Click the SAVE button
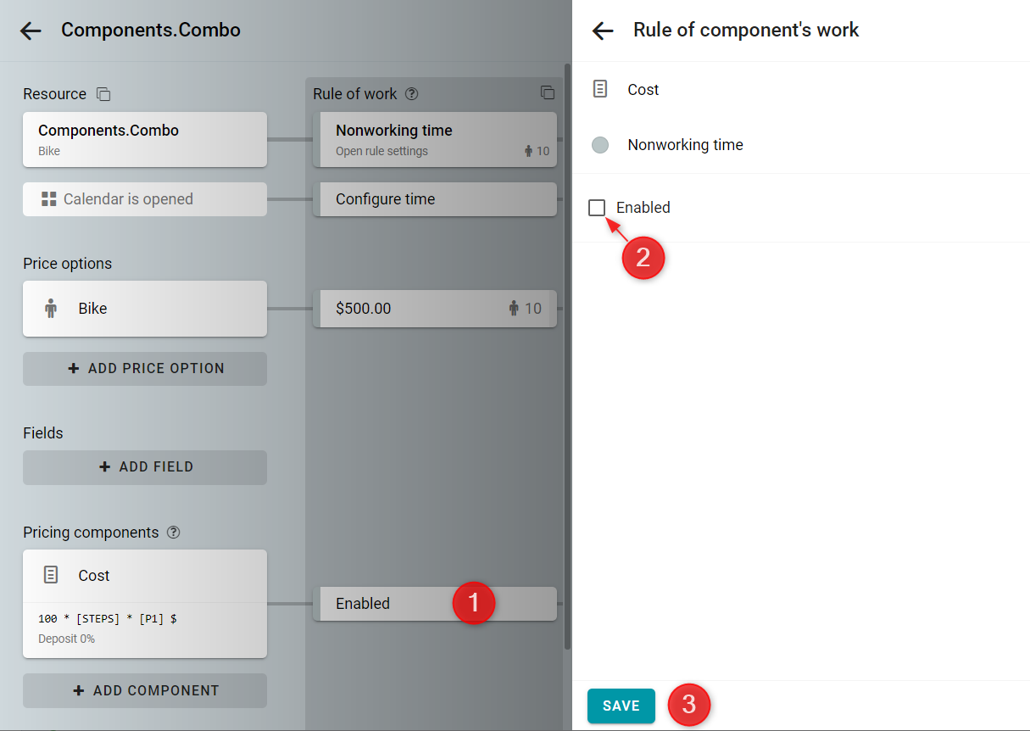1030x731 pixels. tap(621, 706)
